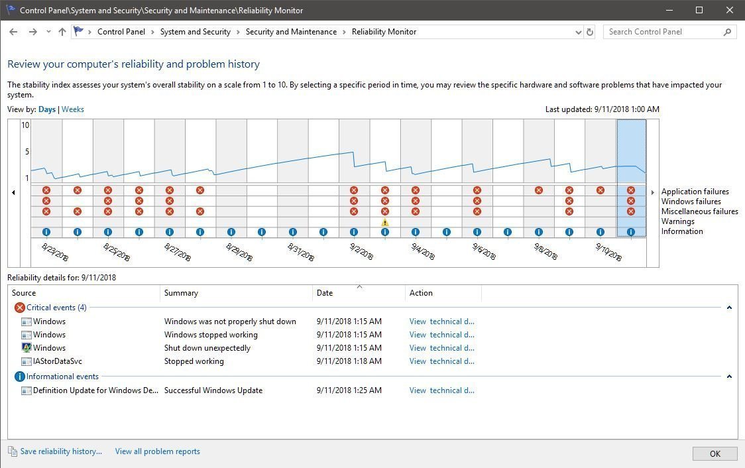The image size is (745, 468).
Task: Click the Forward navigation arrow
Action: pyautogui.click(x=32, y=32)
